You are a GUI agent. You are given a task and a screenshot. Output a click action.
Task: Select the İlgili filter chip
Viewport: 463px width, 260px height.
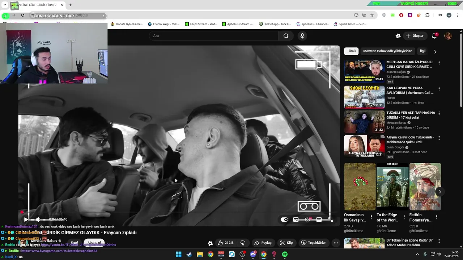[423, 51]
